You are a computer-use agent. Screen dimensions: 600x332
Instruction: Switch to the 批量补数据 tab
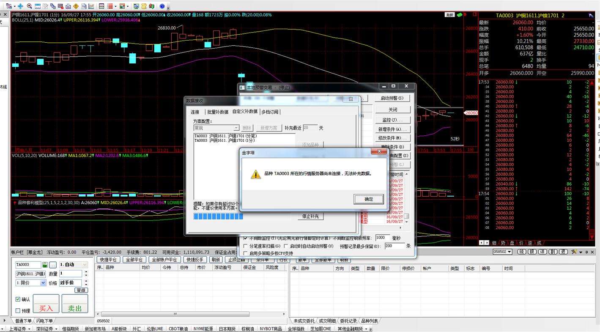click(x=217, y=112)
